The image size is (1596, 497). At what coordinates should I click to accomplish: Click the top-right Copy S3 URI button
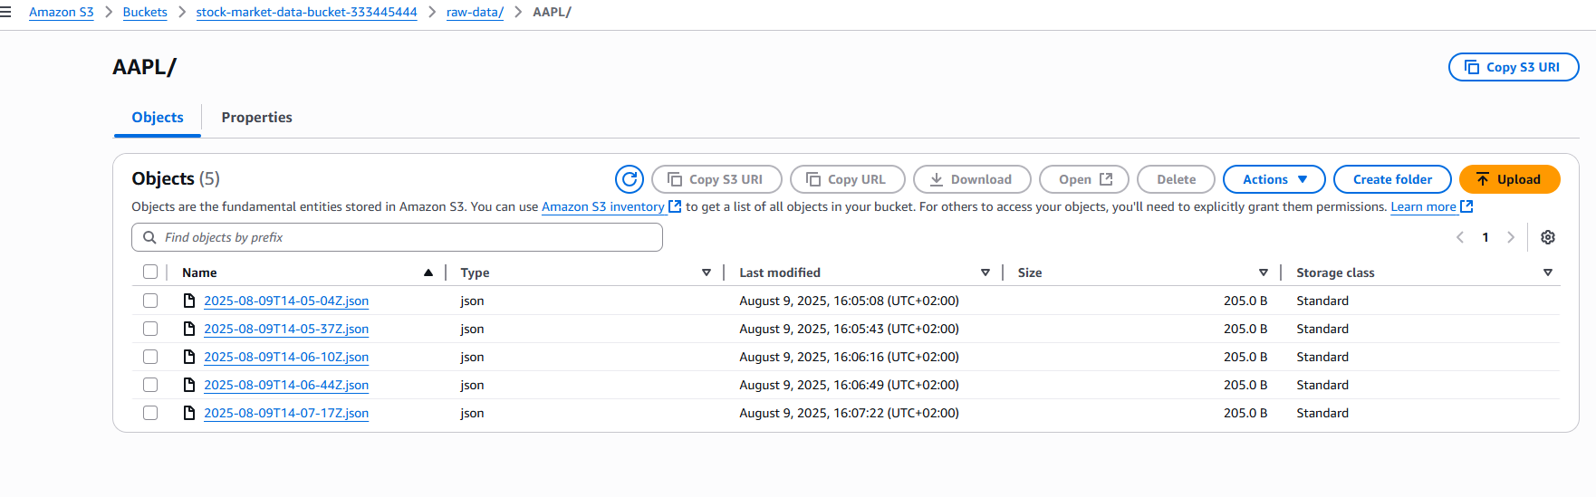tap(1514, 67)
